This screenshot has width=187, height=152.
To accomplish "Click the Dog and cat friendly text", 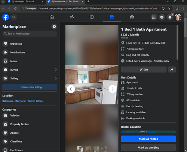I will [138, 55].
